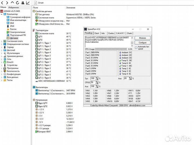Screen dimensions: 194x145
Task: Expand the Операционная система tree node
Action: click(x=2, y=44)
